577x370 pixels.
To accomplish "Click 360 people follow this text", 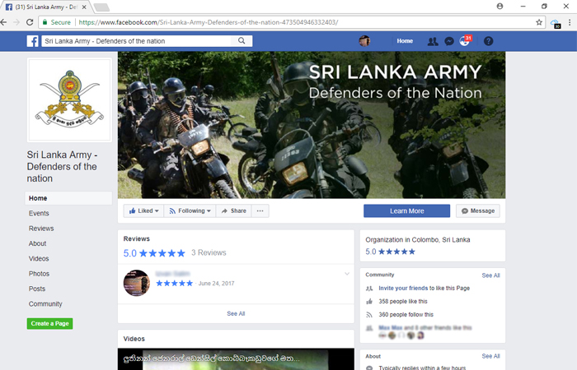I will (406, 315).
